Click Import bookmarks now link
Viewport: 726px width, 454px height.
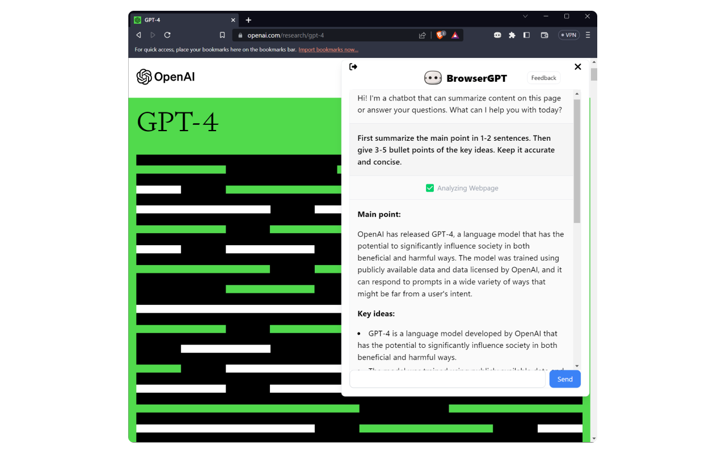coord(328,49)
